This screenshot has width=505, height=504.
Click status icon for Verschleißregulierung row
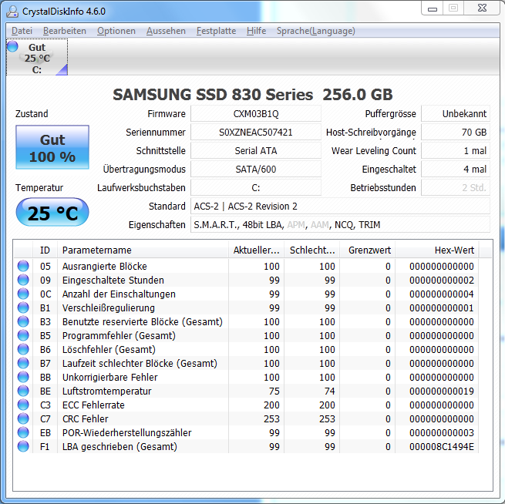tap(23, 307)
